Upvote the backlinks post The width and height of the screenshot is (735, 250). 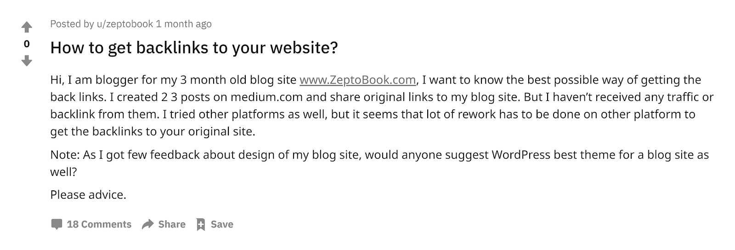click(27, 28)
